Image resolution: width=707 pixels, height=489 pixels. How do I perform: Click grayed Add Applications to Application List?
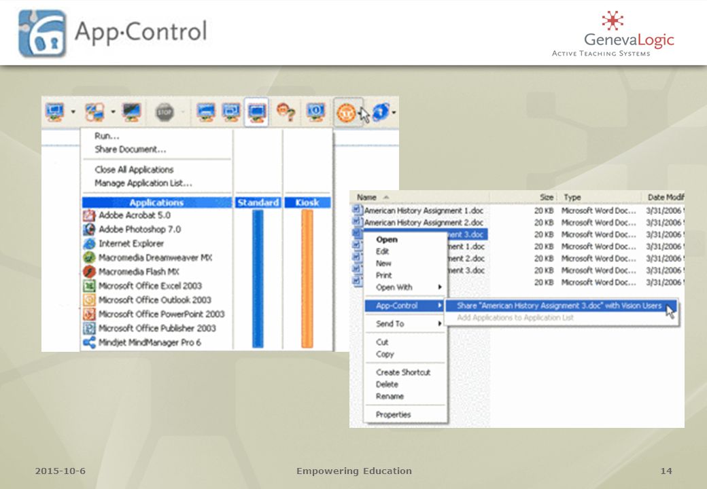[515, 318]
